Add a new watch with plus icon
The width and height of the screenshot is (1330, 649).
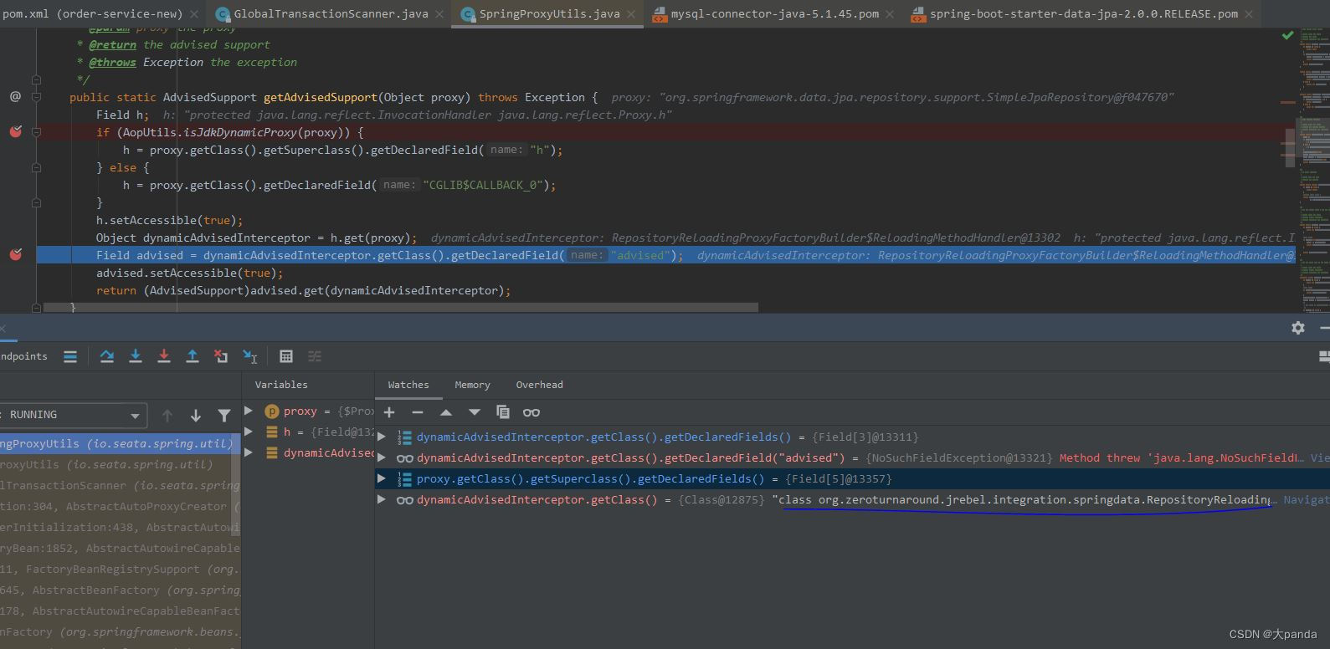tap(389, 412)
